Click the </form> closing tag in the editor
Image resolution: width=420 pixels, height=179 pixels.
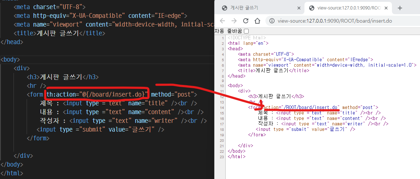tap(38, 139)
